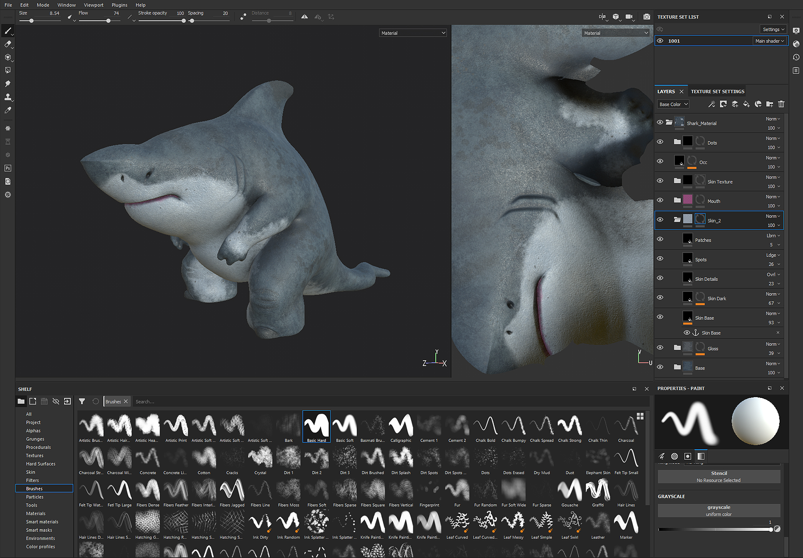Hide the Dots layer
803x558 pixels.
[660, 142]
